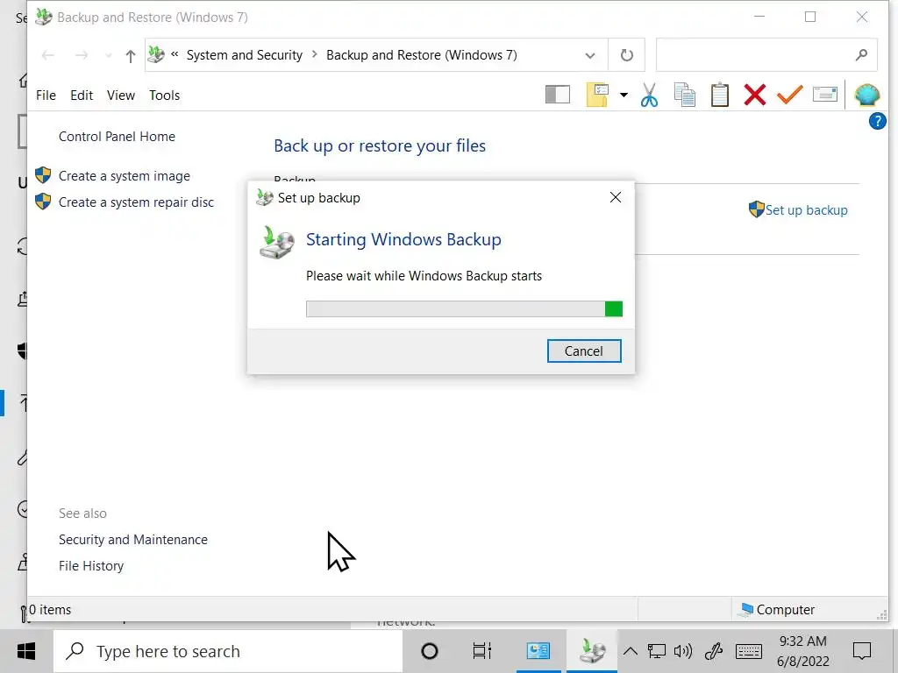898x673 pixels.
Task: Switch to the Control Panel taskbar app
Action: click(x=538, y=651)
